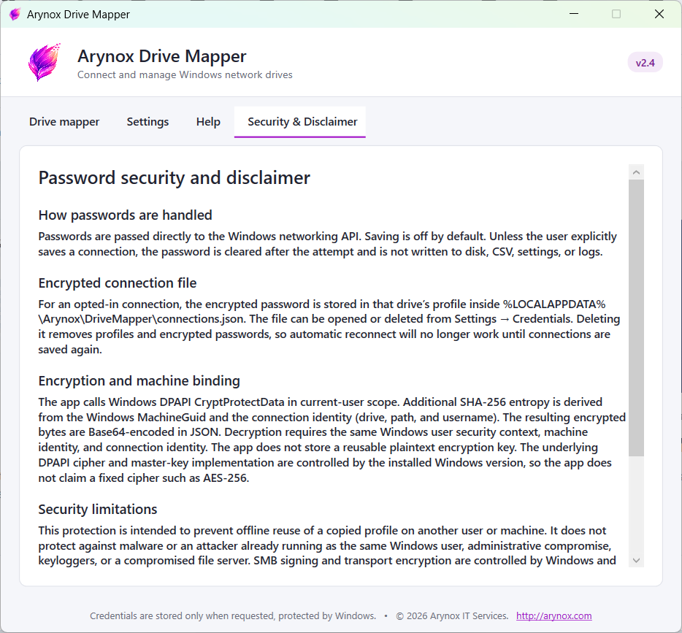682x633 pixels.
Task: Close the Arynox Drive Mapper window
Action: point(659,14)
